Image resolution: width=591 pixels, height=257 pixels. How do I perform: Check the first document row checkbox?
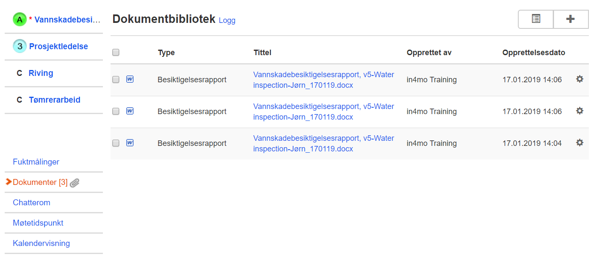116,79
